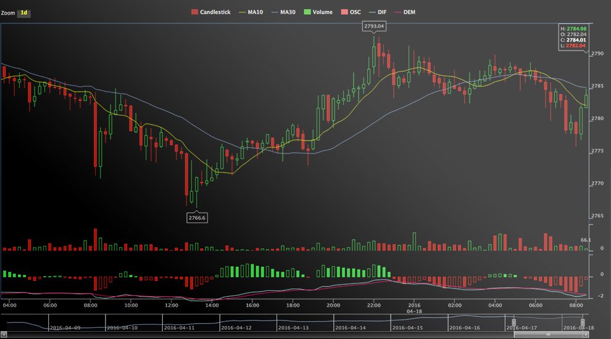This screenshot has height=339, width=611.
Task: Click the horizontal scrollbar thumb grip
Action: tap(548, 335)
